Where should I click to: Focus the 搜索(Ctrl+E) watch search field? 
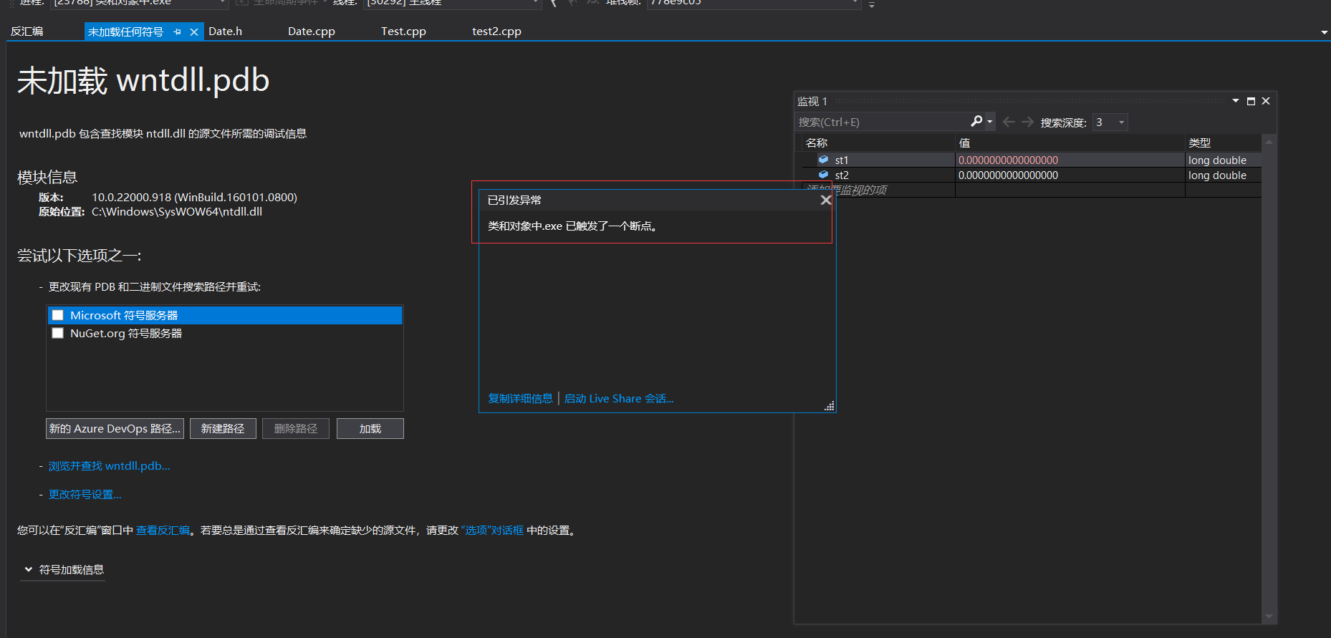point(883,122)
